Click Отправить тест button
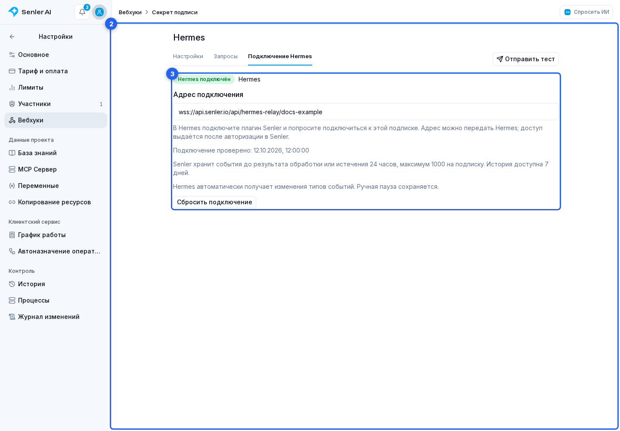The height and width of the screenshot is (431, 620). pyautogui.click(x=526, y=59)
